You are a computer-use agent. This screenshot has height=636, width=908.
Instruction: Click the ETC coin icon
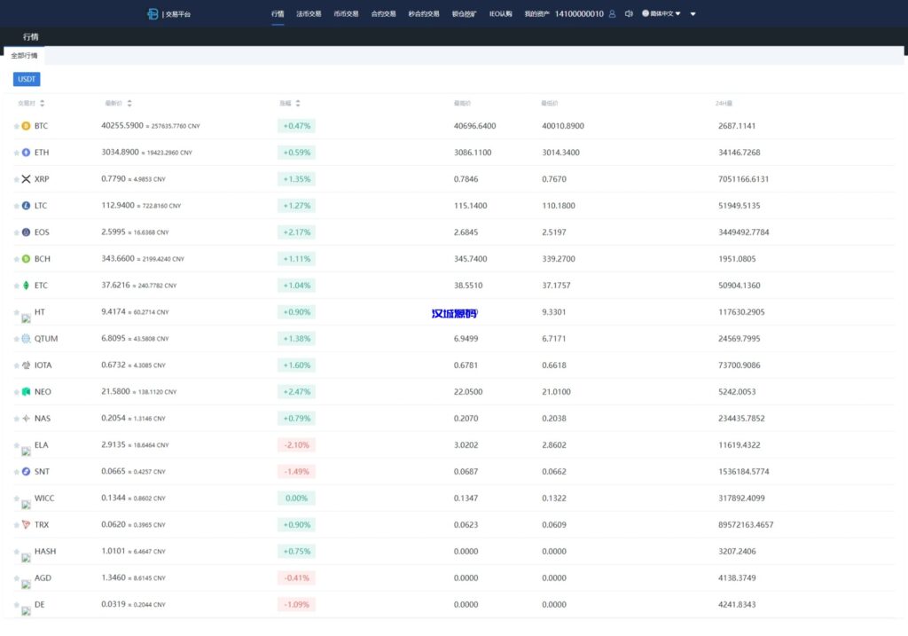click(x=26, y=286)
